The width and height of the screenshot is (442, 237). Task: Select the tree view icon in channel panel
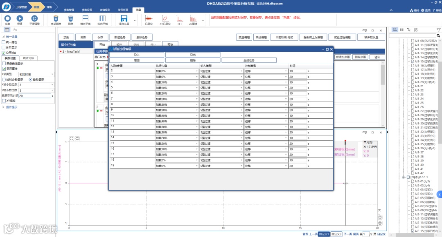[395, 30]
